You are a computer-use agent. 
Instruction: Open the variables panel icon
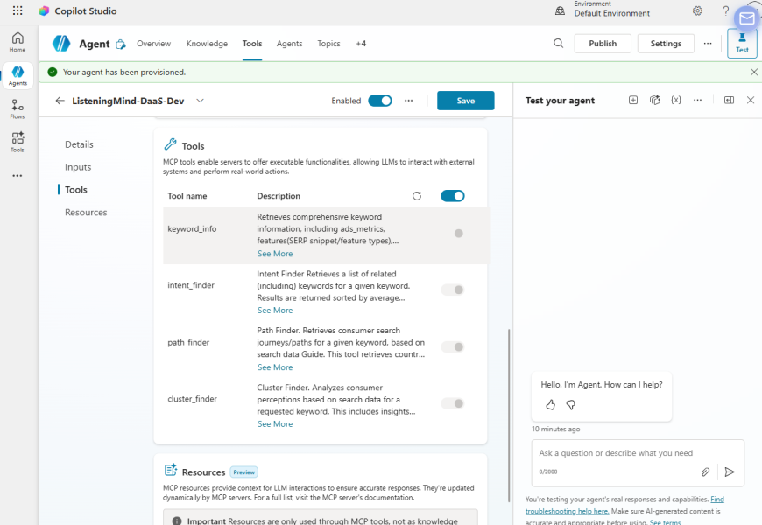tap(675, 101)
